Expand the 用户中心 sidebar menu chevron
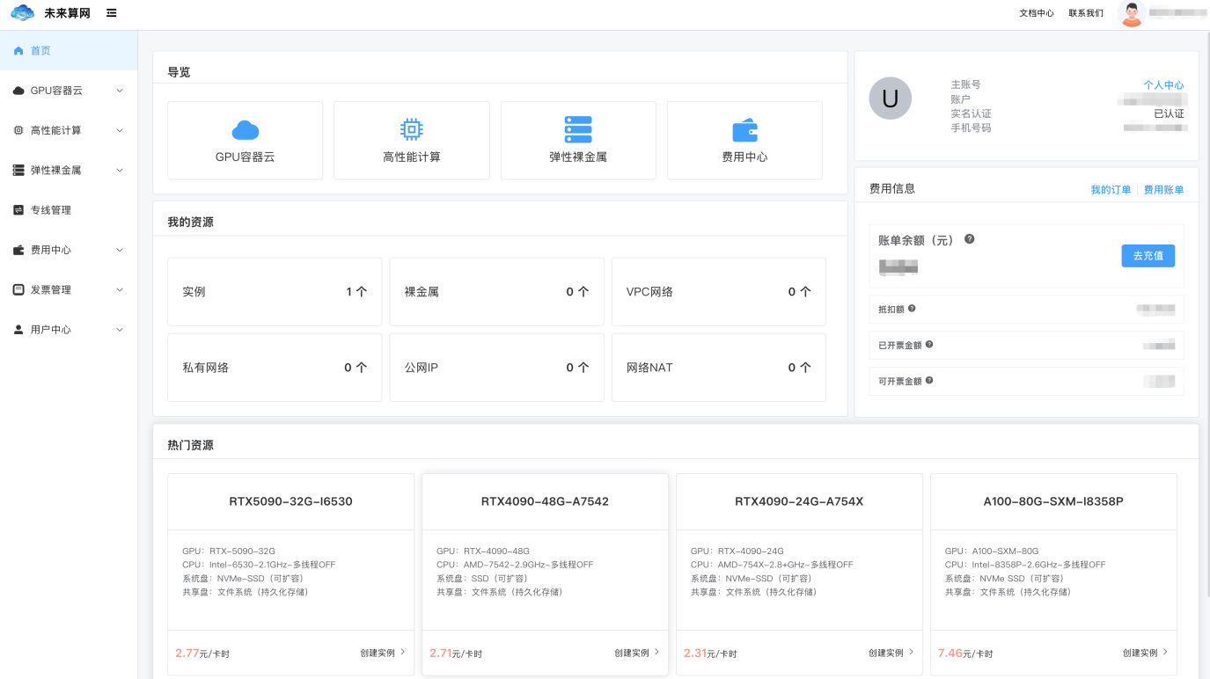 [120, 330]
